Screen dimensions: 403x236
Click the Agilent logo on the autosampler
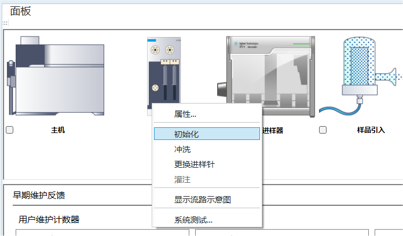tap(236, 43)
